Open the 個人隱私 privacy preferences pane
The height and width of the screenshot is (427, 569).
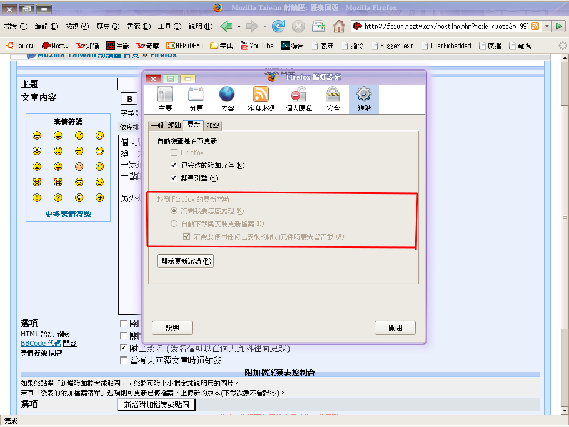pos(298,99)
